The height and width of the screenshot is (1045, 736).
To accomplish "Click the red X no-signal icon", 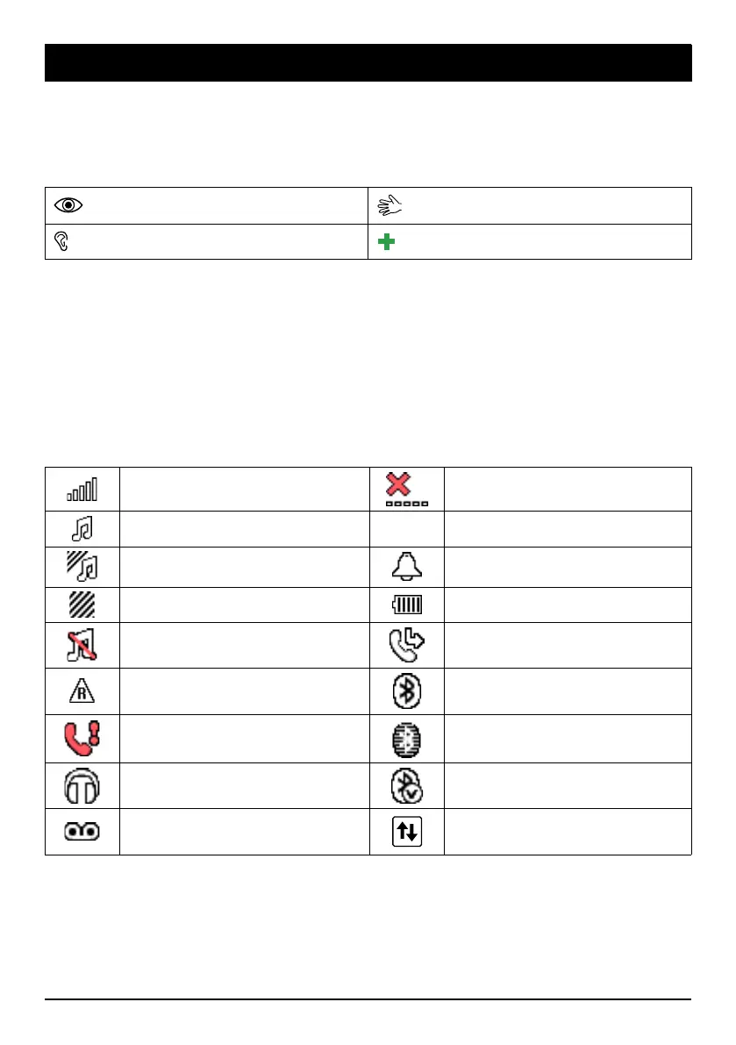I will point(406,489).
